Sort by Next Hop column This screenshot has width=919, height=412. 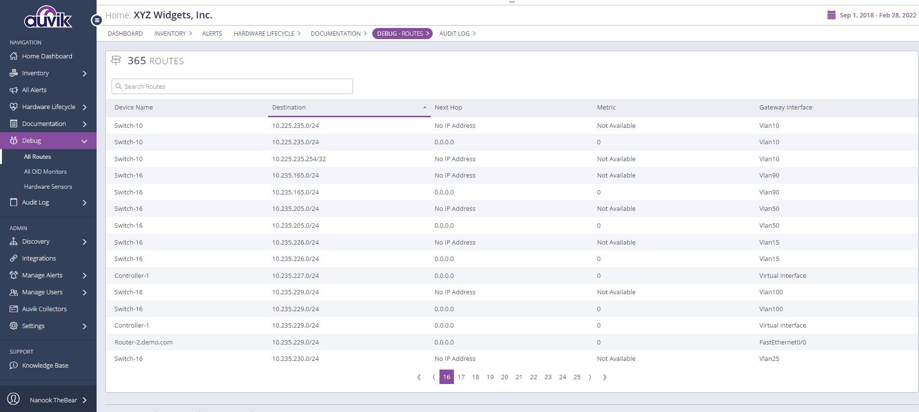pos(448,108)
